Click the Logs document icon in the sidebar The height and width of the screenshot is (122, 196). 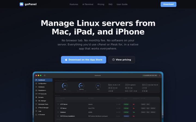[36, 111]
